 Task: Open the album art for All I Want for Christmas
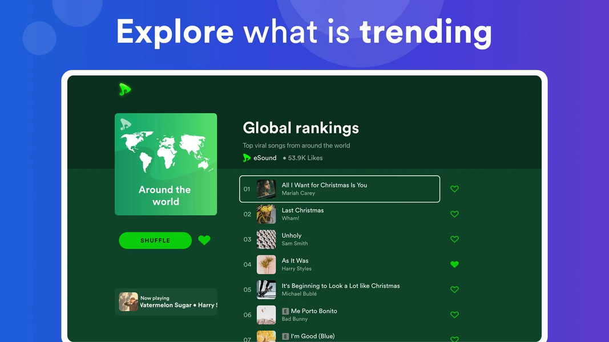[266, 189]
